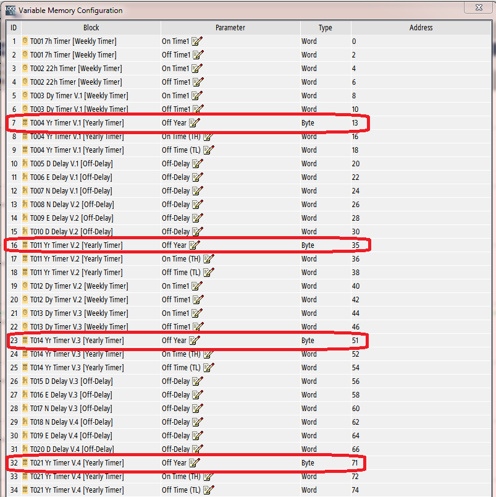Screen dimensions: 496x497
Task: Select T020 D Delay V.4 [Off-Delay] row
Action: (x=249, y=449)
